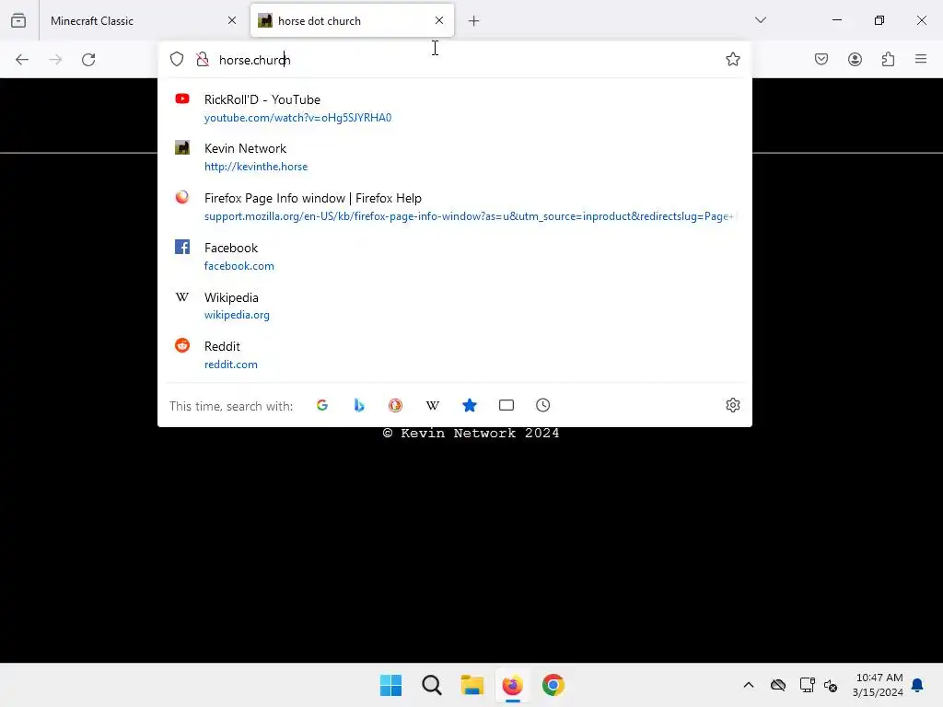Click the muted volume tray icon
This screenshot has height=707, width=943.
pyautogui.click(x=831, y=685)
